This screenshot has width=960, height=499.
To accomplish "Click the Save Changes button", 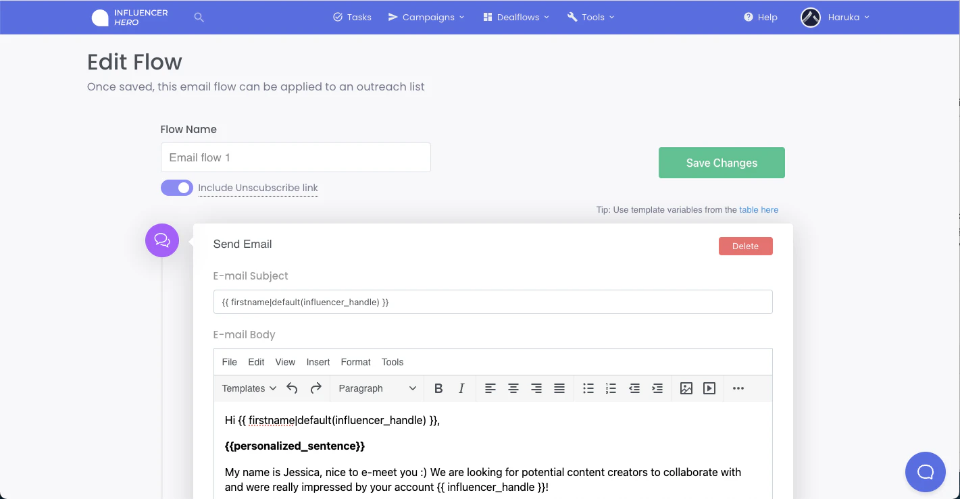I will click(x=721, y=163).
